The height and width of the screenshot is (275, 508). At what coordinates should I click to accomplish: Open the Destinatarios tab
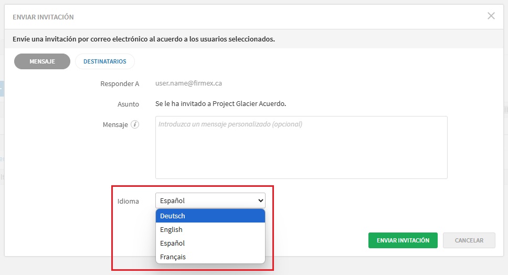[104, 61]
